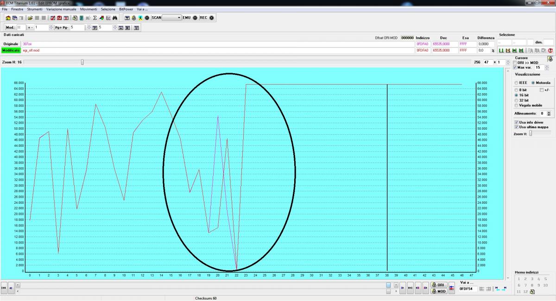Viewport: 556px width, 301px height.
Task: Adjust the Zoom H slider handle
Action: coord(82,62)
